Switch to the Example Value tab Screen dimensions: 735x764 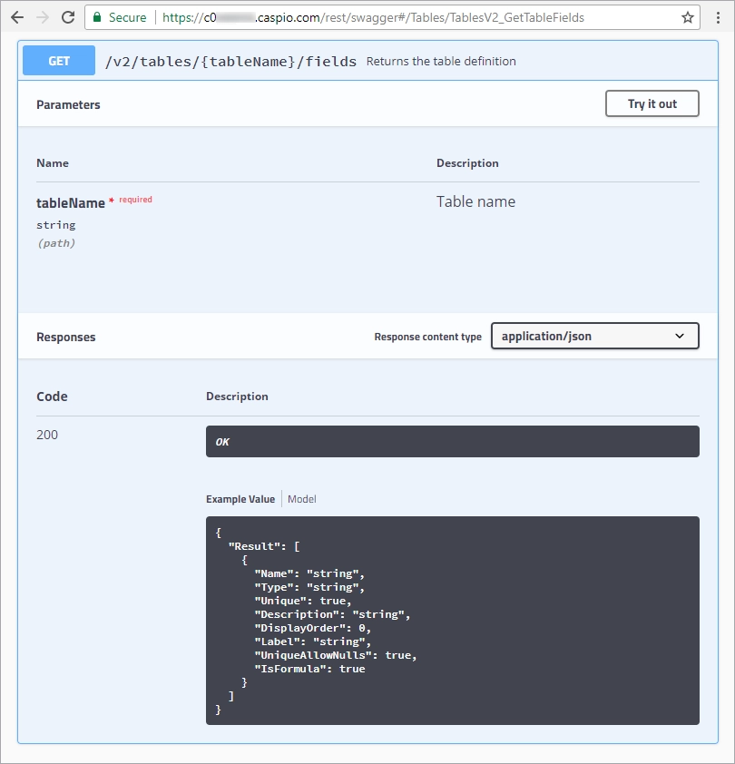pos(240,499)
